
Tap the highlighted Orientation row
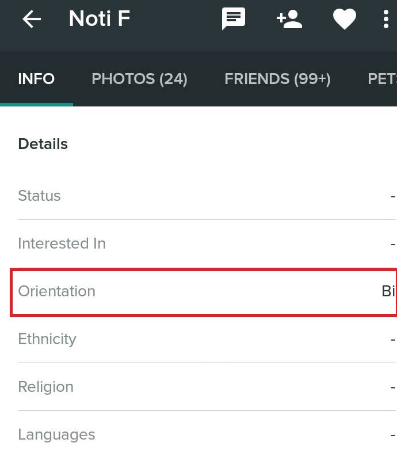[x=204, y=292]
